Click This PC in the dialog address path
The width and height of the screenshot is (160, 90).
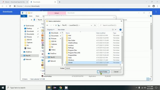[x=64, y=25]
